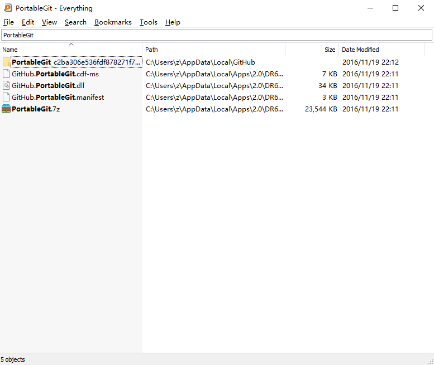Click the 2016/11/19 22:12 date value
The height and width of the screenshot is (365, 434).
pyautogui.click(x=370, y=62)
